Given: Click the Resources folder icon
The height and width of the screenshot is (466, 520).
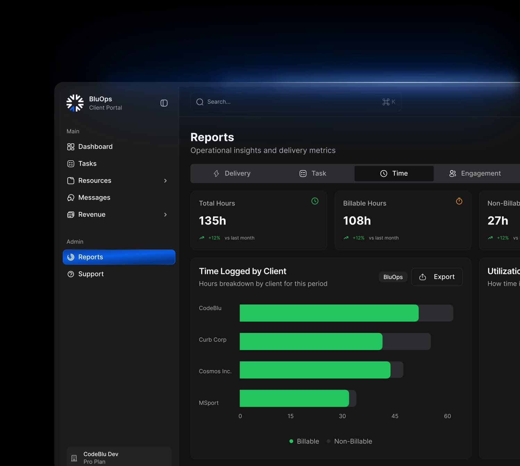Looking at the screenshot, I should (71, 181).
